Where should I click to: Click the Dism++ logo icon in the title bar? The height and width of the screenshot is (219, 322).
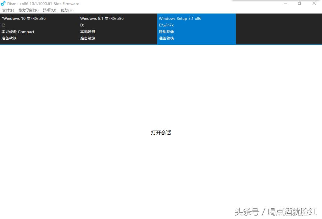[3, 3]
